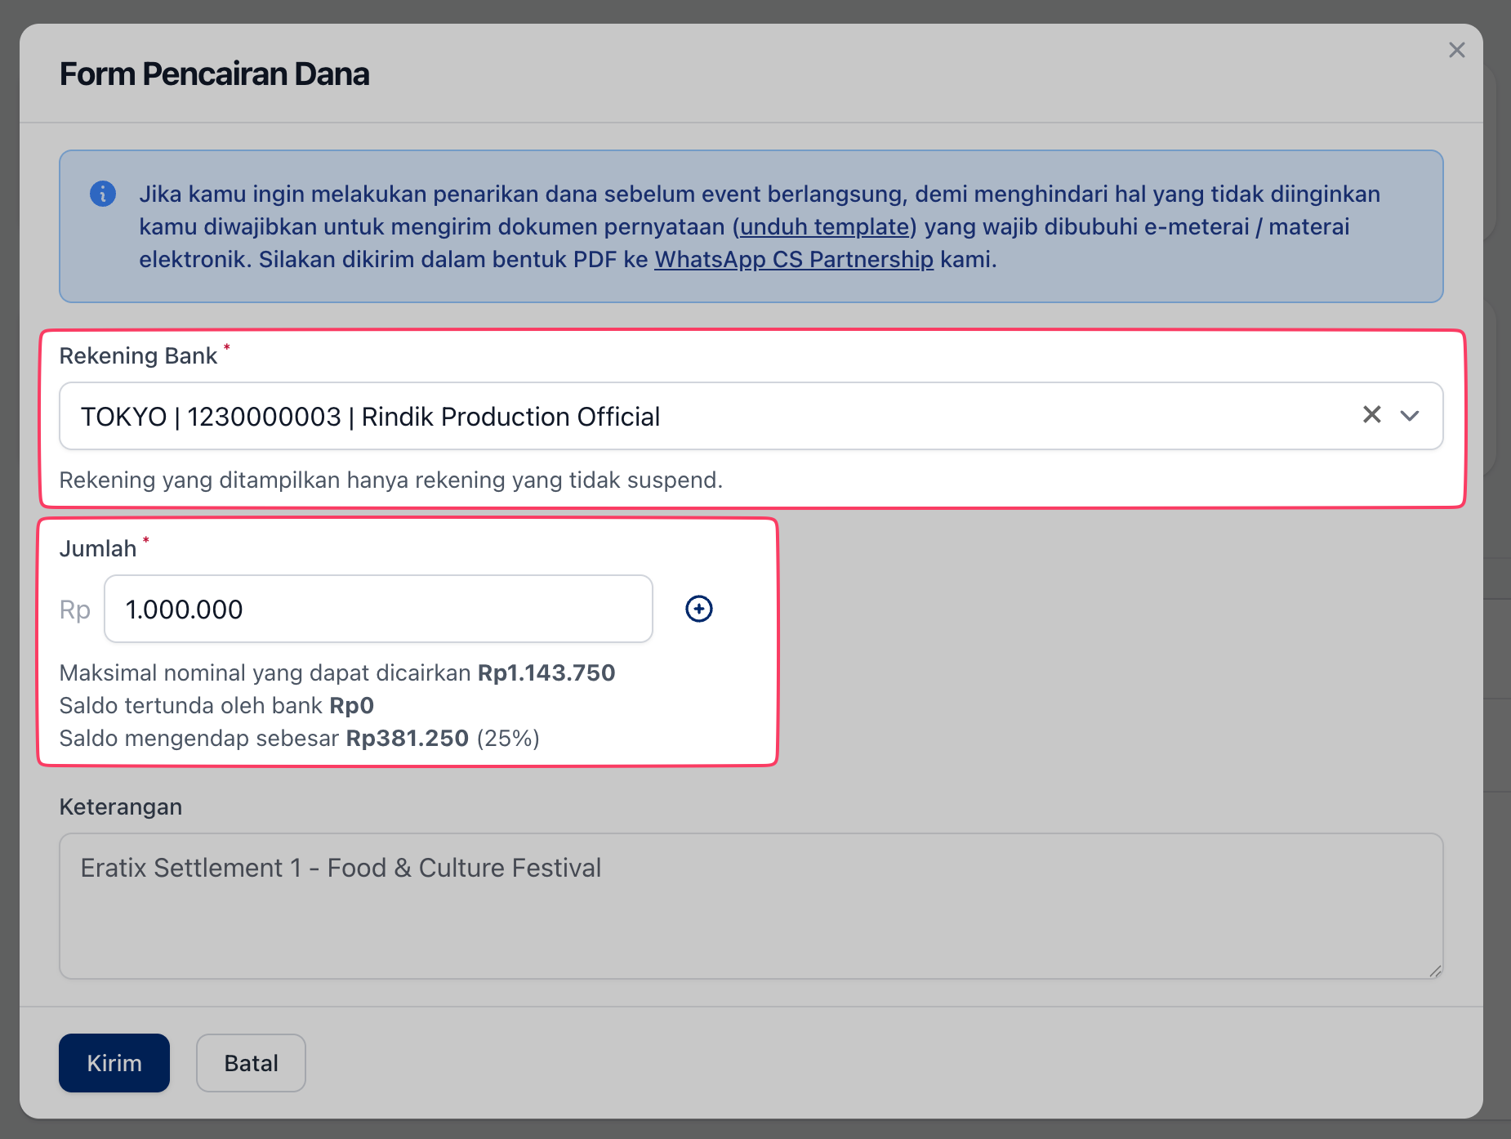The image size is (1511, 1139).
Task: Submit the form with Kirim button
Action: (114, 1063)
